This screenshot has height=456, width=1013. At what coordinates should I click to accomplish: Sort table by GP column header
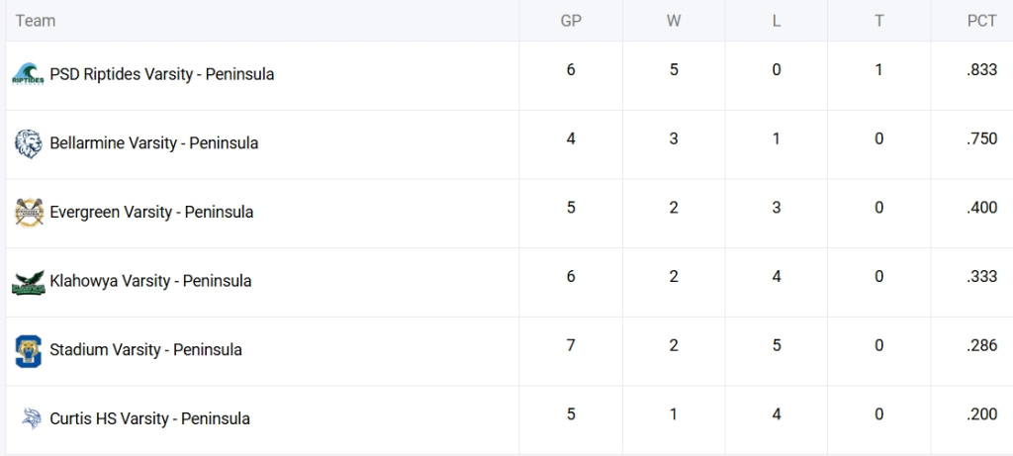pos(571,21)
